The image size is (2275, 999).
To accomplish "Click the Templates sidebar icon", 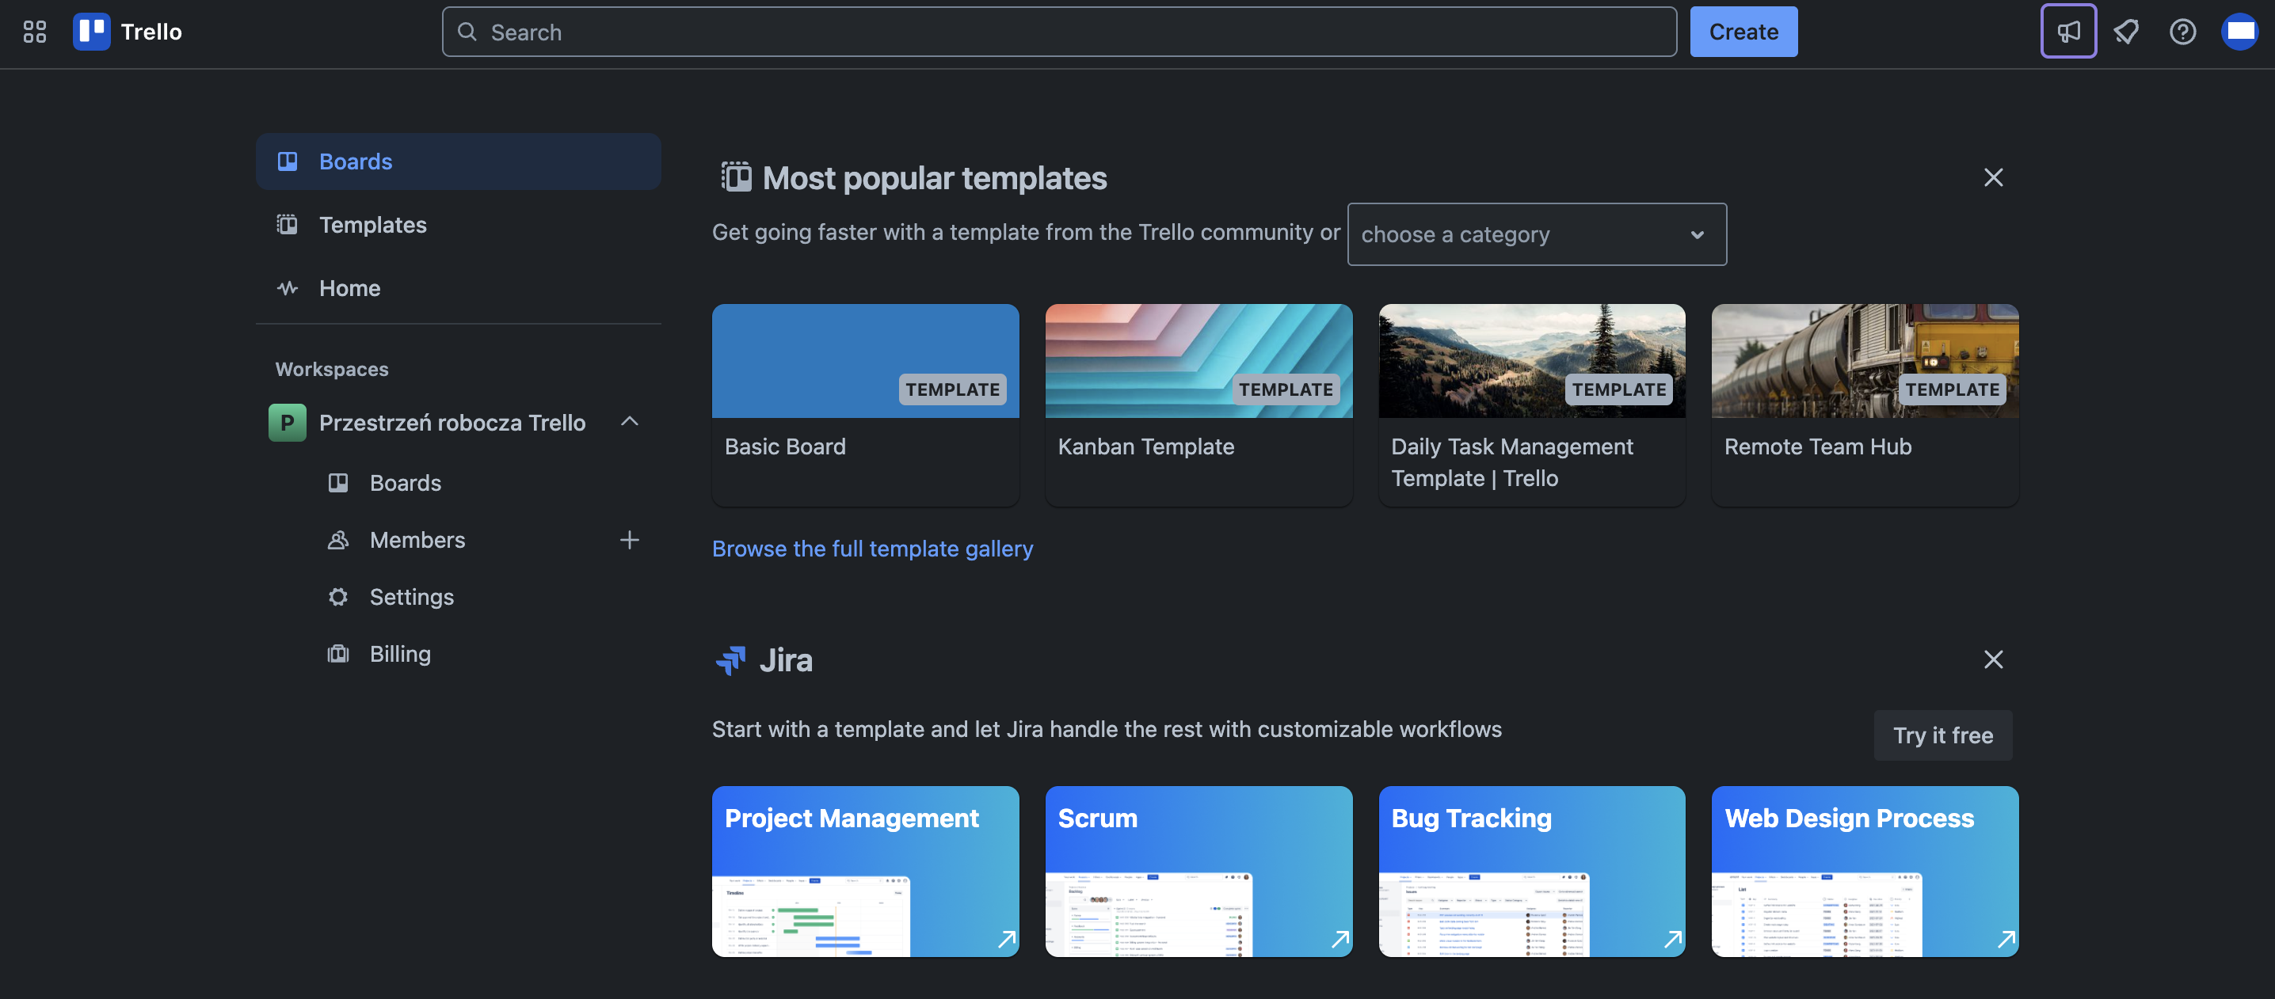I will pos(287,225).
